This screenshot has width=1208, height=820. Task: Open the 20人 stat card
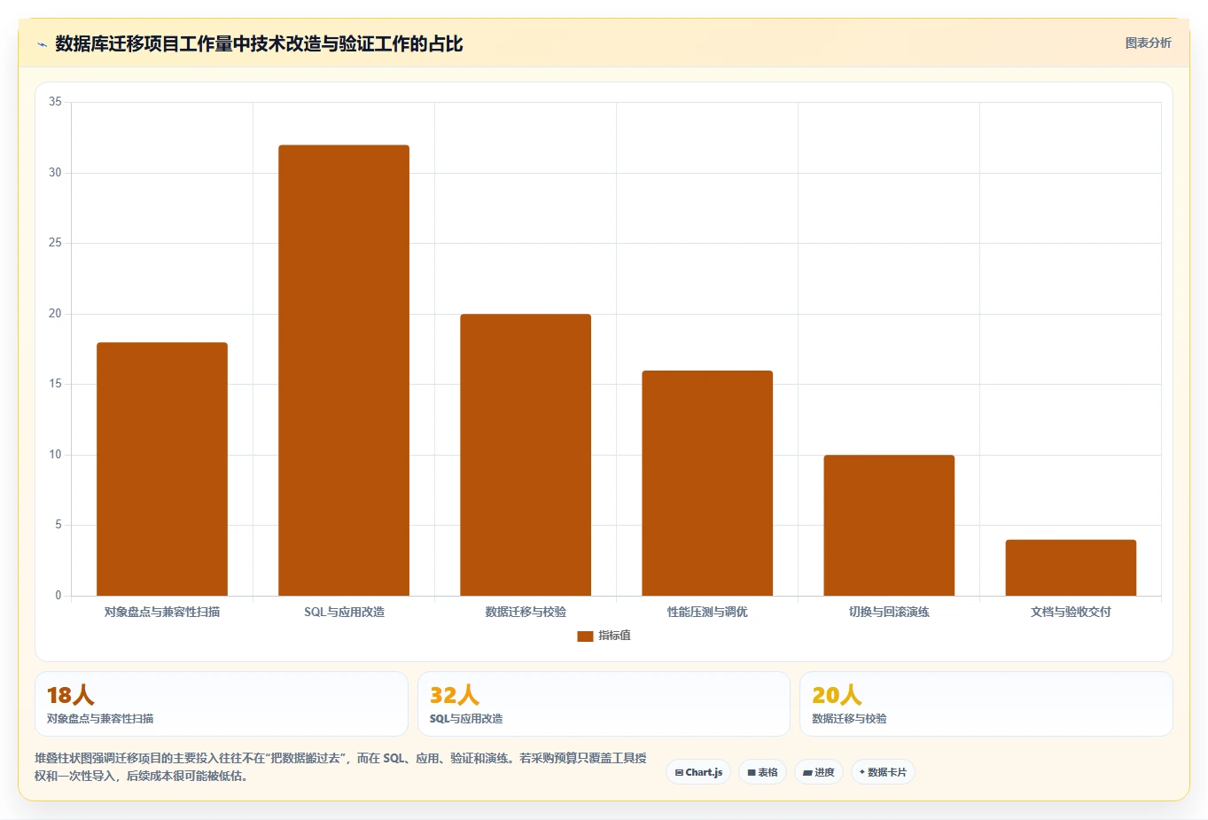click(x=986, y=704)
